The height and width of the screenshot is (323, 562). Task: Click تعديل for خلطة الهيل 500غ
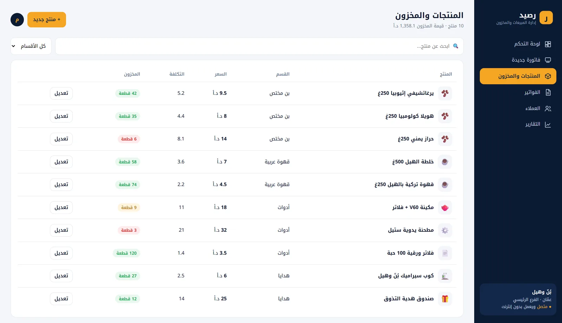pyautogui.click(x=61, y=162)
